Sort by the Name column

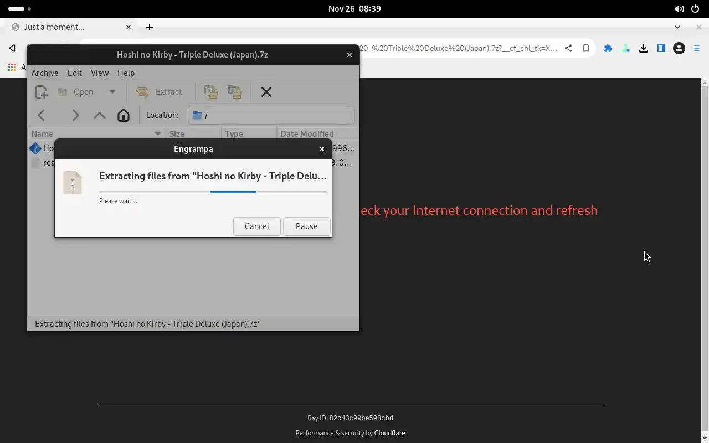pyautogui.click(x=96, y=133)
